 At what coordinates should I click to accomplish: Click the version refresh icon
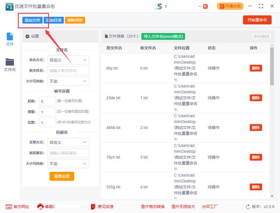[x=248, y=207]
